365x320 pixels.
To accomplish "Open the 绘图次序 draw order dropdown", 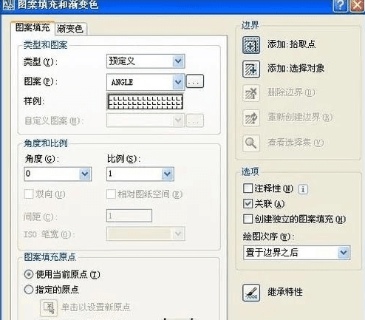I will point(296,253).
